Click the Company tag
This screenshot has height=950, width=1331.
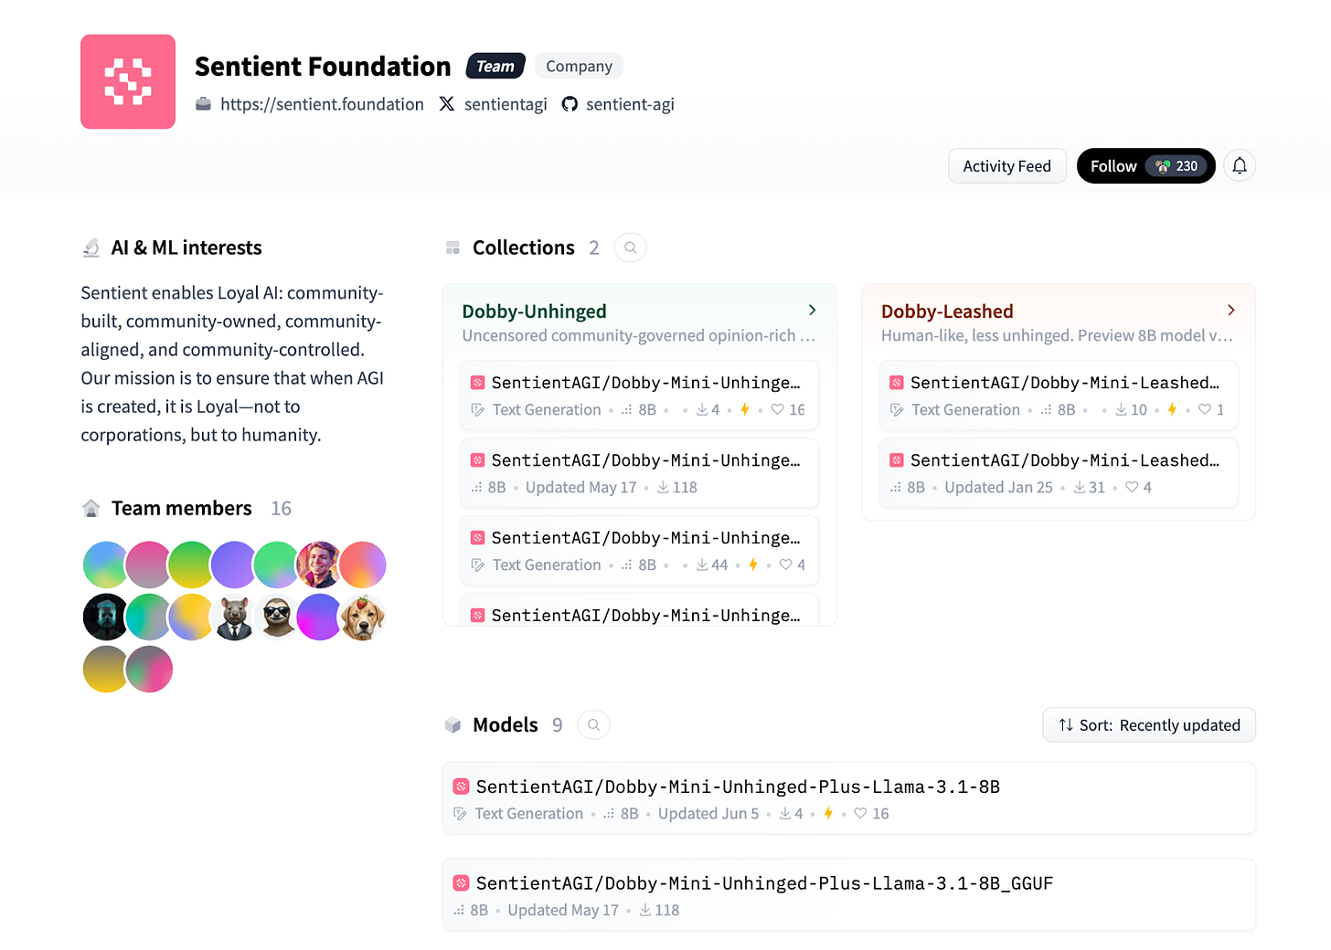[x=580, y=66]
